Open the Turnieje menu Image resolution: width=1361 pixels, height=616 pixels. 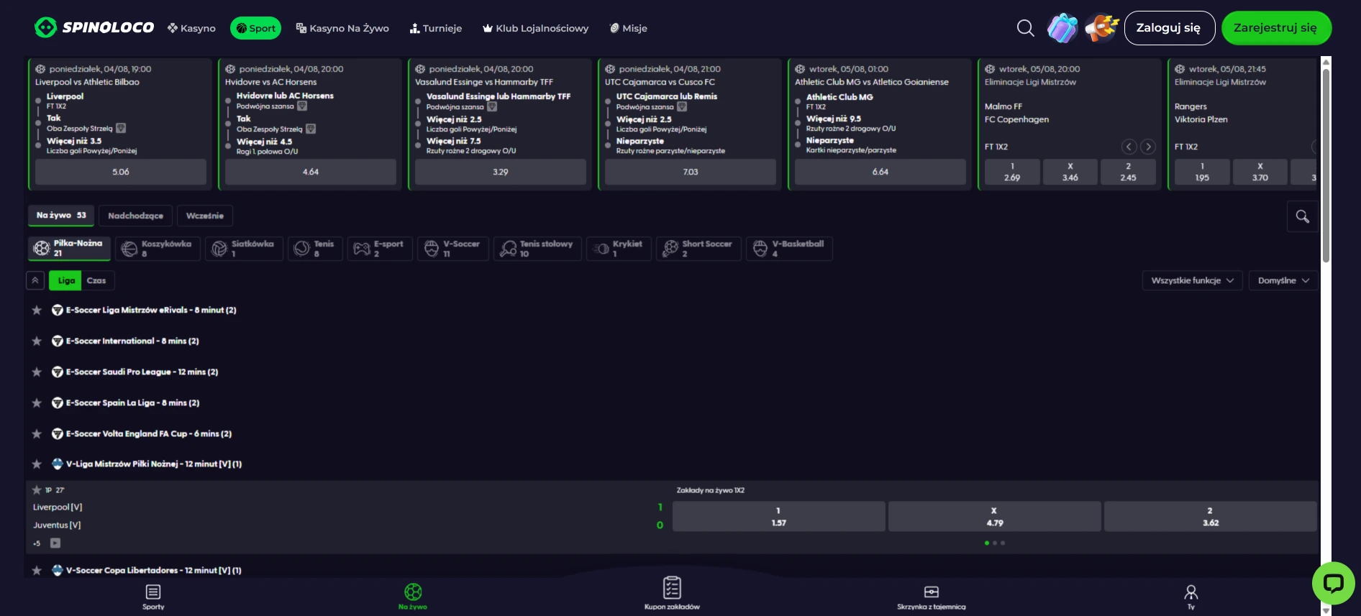pyautogui.click(x=436, y=28)
